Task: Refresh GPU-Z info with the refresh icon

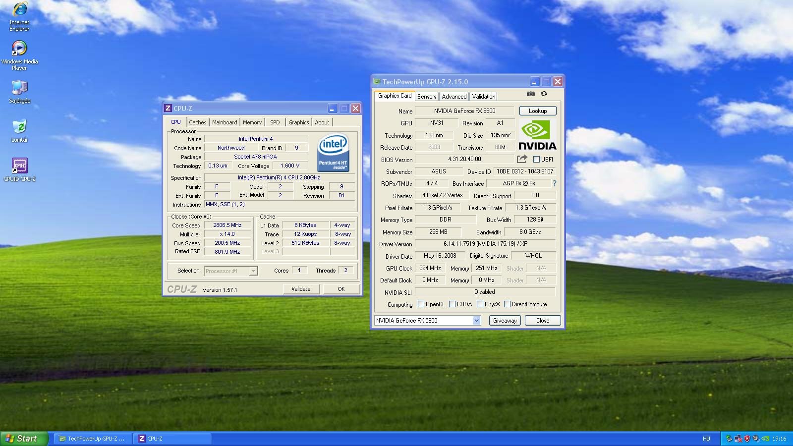Action: (x=544, y=94)
